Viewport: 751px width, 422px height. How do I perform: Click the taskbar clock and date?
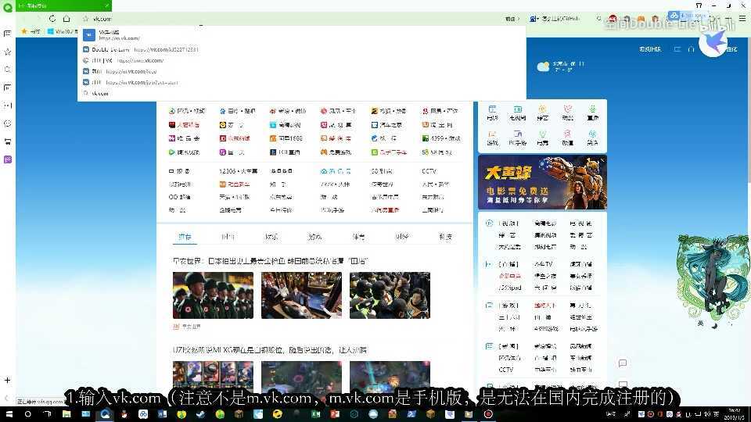pos(734,414)
